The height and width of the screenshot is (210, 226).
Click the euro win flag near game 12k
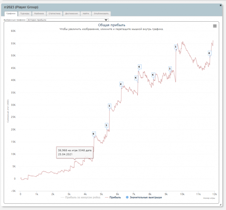pos(210,53)
